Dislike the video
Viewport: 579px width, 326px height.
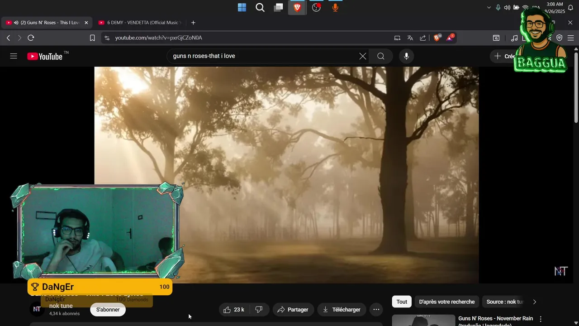point(259,310)
